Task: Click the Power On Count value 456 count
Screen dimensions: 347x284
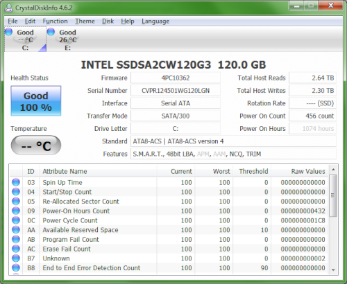Action: 312,116
